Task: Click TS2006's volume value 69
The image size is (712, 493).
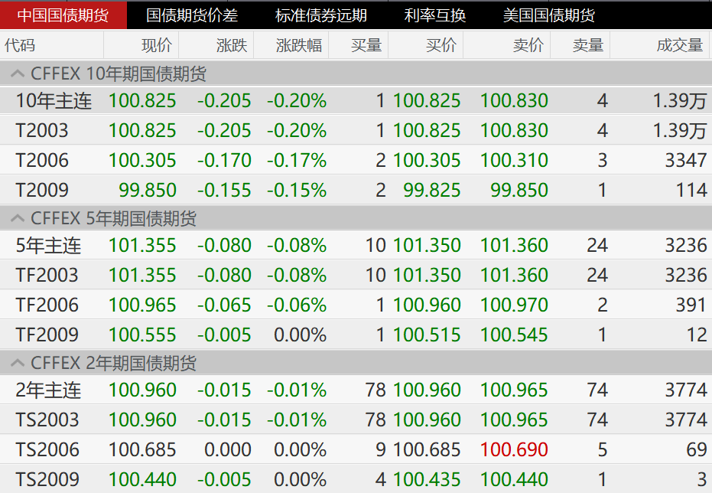Action: click(697, 449)
